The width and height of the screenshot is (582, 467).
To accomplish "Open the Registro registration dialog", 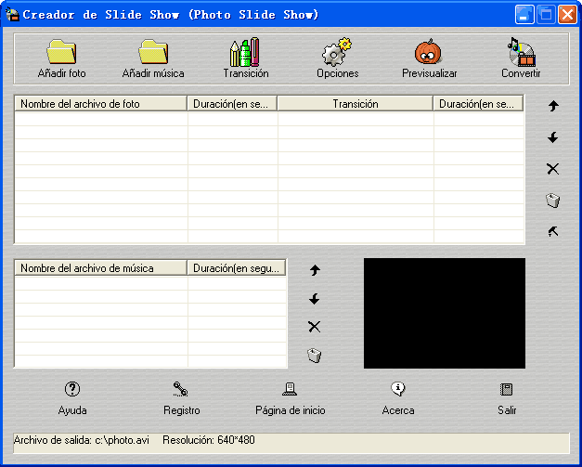I will click(182, 398).
